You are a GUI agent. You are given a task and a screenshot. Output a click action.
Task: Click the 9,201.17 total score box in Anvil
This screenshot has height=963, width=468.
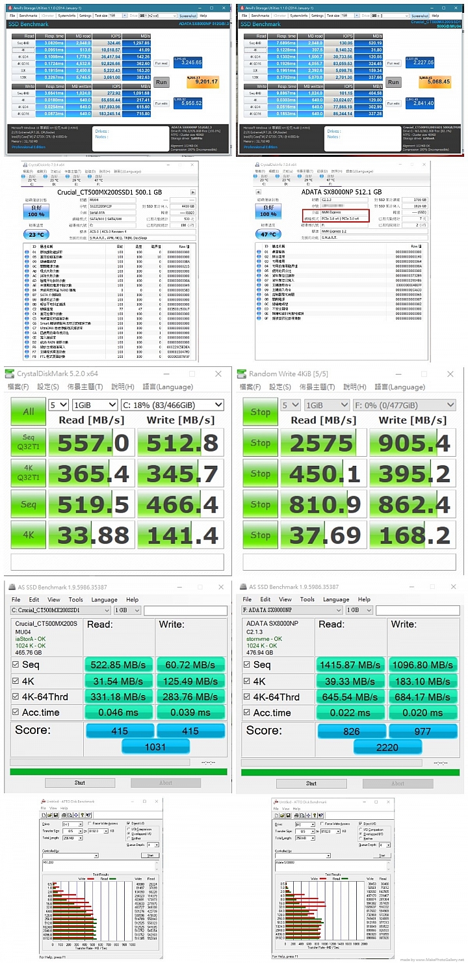point(203,82)
